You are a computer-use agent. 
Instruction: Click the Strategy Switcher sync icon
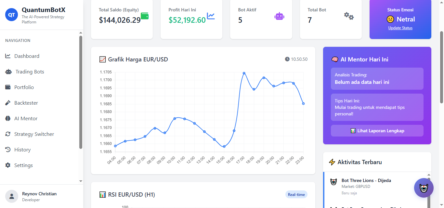pos(8,134)
